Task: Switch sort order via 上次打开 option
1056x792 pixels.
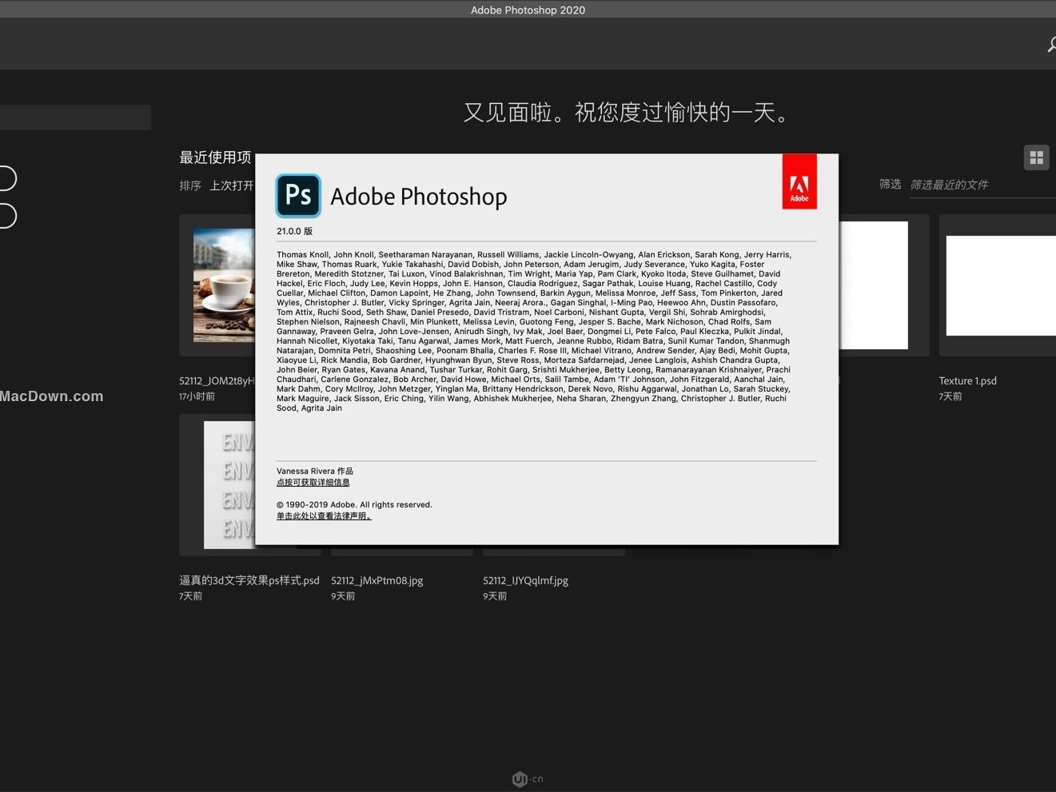Action: pyautogui.click(x=233, y=185)
